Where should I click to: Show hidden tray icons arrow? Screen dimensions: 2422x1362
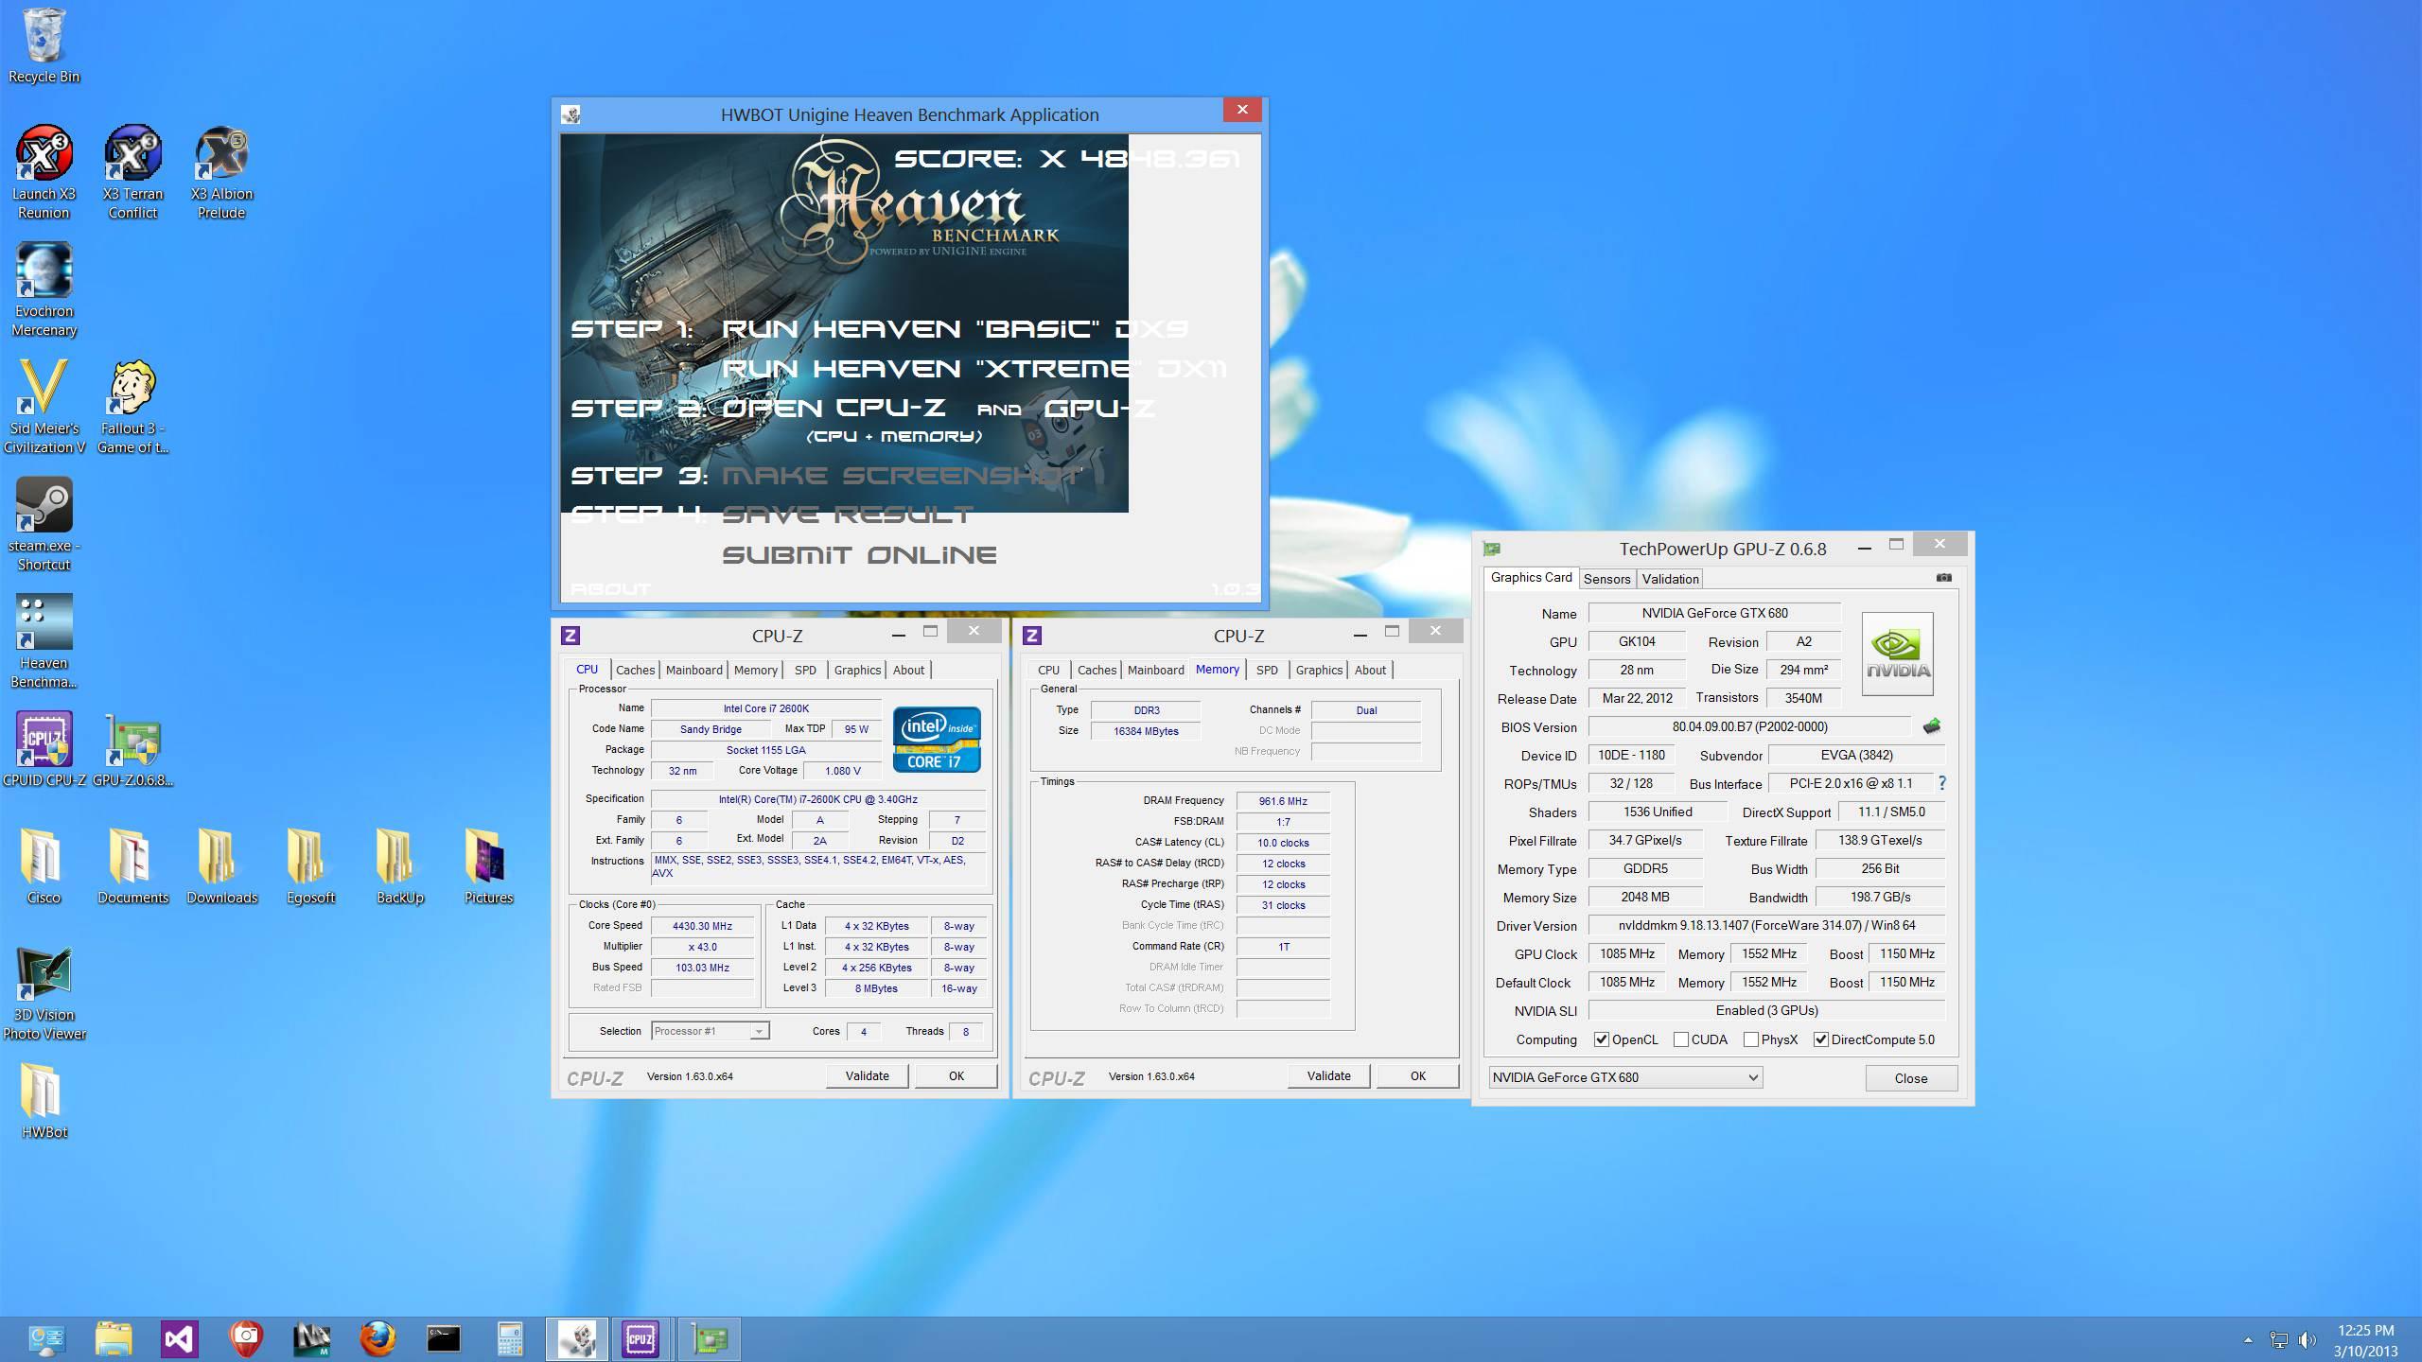(2248, 1339)
